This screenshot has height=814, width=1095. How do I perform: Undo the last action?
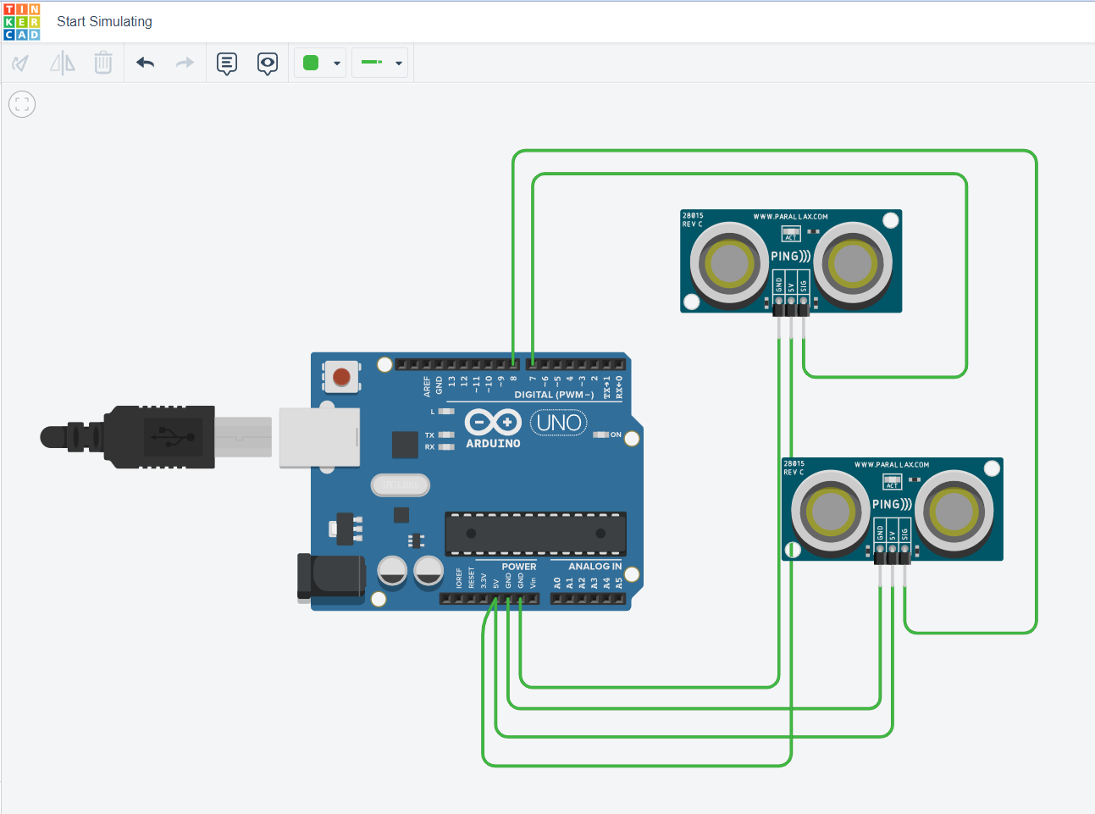pos(146,63)
